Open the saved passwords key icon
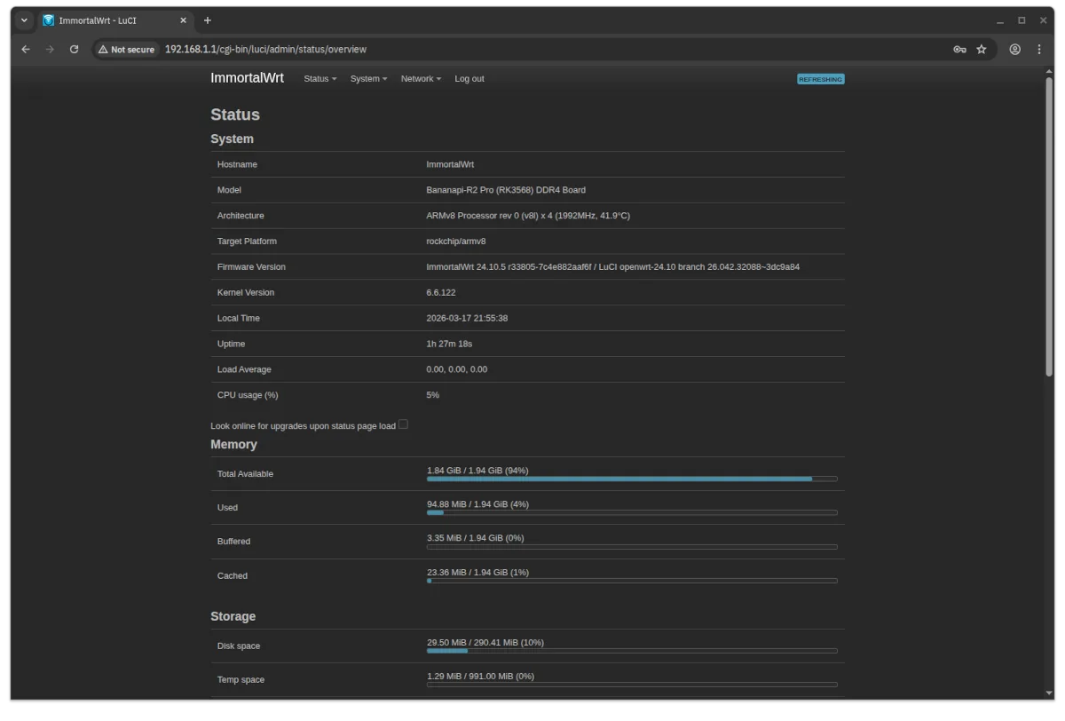The height and width of the screenshot is (721, 1065). coord(959,49)
